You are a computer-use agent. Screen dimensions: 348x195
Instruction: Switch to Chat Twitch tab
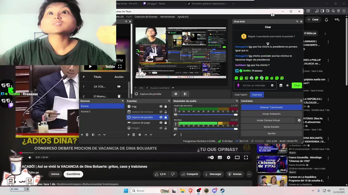(241, 95)
